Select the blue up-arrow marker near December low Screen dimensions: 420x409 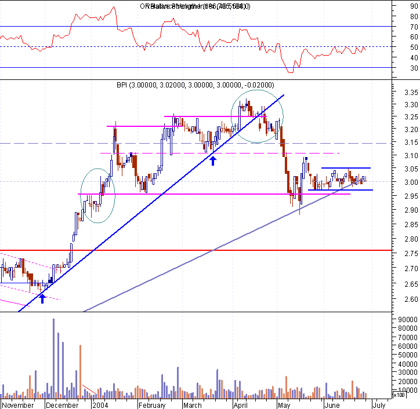click(x=42, y=298)
